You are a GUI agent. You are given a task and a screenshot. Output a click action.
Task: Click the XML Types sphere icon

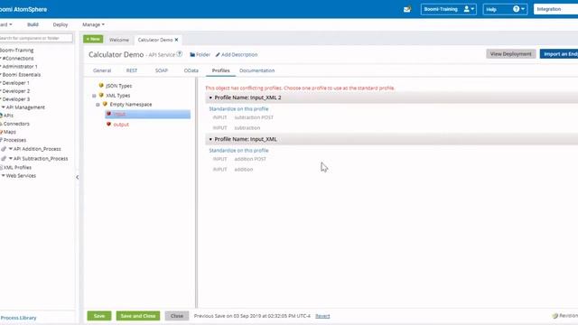(101, 95)
